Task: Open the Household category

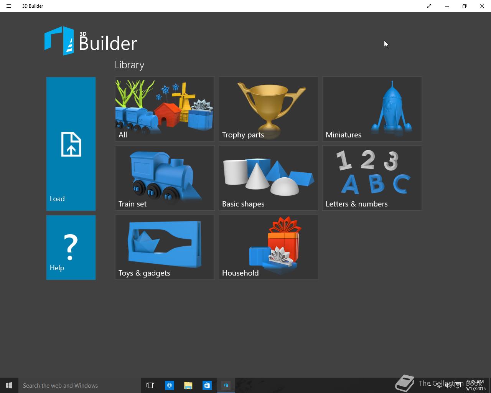Action: pyautogui.click(x=269, y=247)
